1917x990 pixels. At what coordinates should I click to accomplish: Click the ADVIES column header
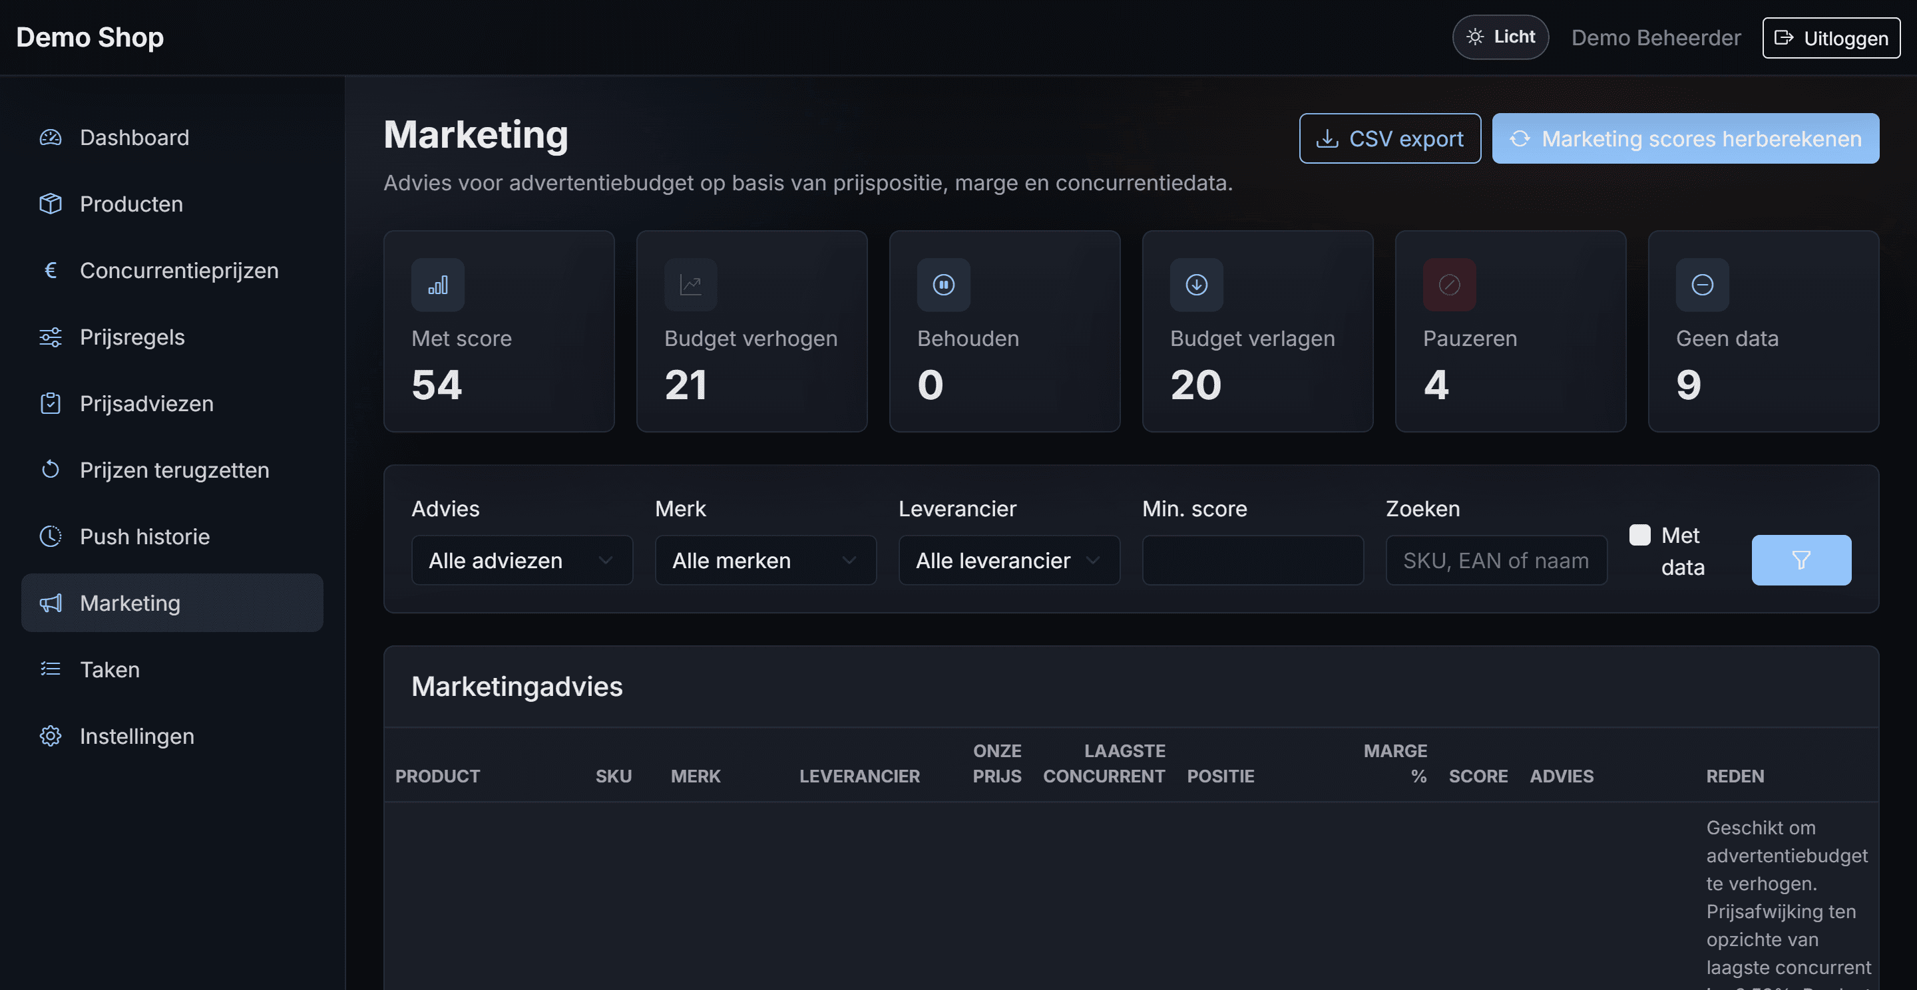point(1562,776)
